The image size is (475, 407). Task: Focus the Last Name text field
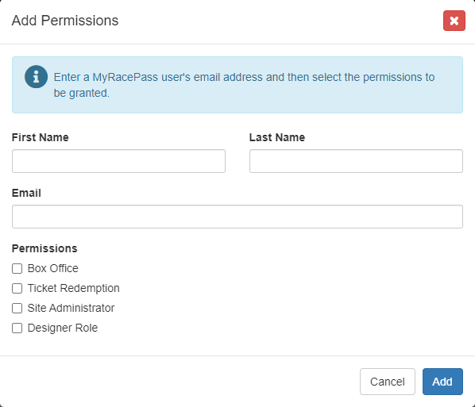point(356,161)
